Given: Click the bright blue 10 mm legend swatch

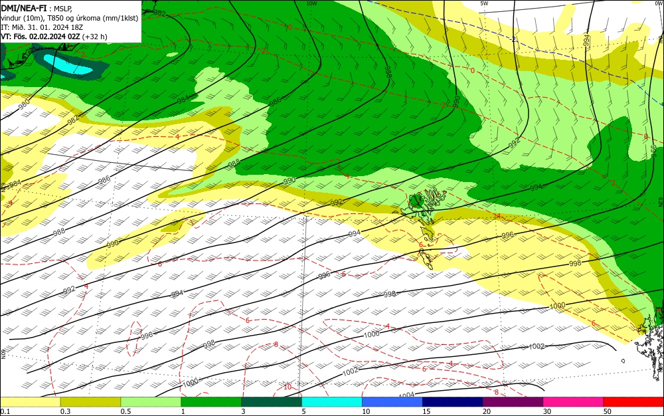Looking at the screenshot, I should click(x=392, y=402).
